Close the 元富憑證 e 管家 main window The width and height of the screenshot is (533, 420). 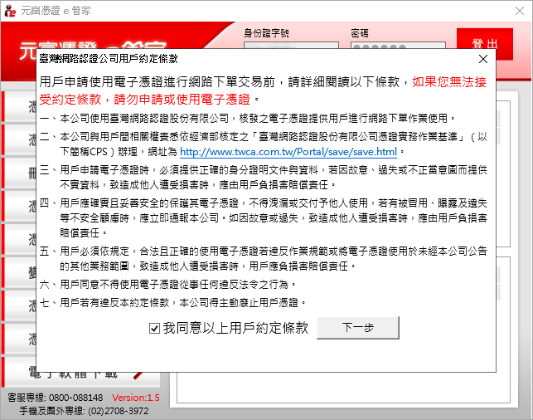(520, 11)
